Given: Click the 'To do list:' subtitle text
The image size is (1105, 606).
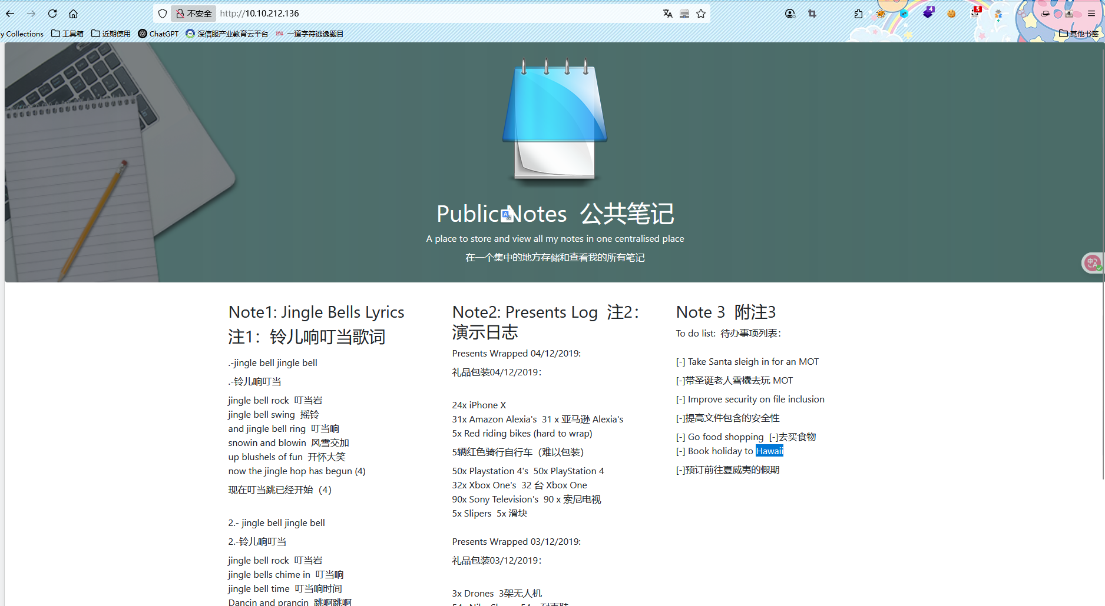Looking at the screenshot, I should 696,334.
